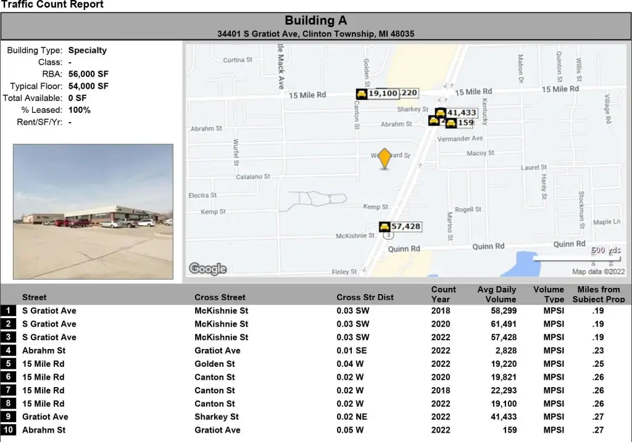632x442 pixels.
Task: Click the Cross Street column header
Action: click(x=220, y=297)
